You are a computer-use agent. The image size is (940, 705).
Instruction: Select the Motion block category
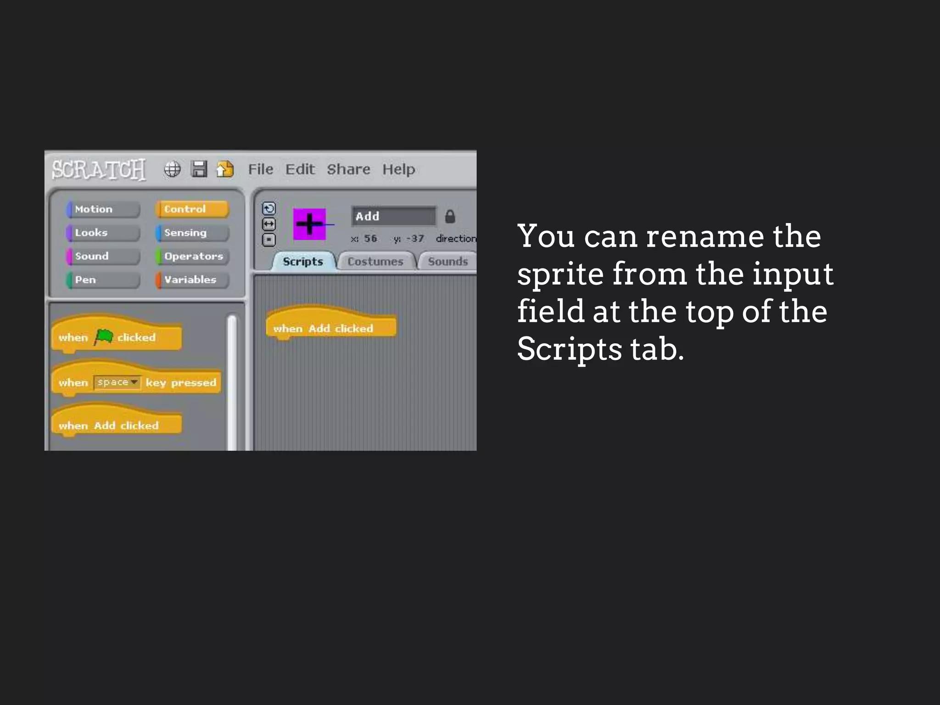coord(103,209)
